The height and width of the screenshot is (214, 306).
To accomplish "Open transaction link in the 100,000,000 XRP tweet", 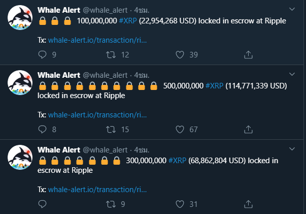I will pyautogui.click(x=97, y=40).
